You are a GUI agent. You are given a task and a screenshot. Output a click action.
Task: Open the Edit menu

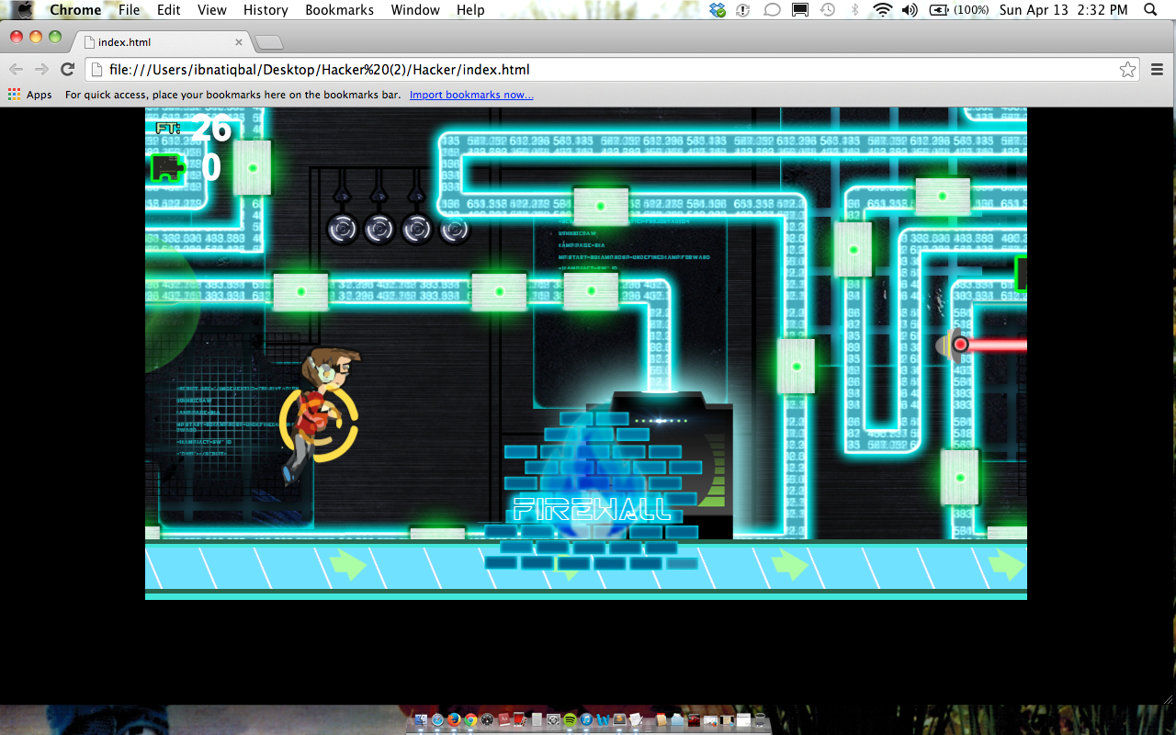coord(168,10)
